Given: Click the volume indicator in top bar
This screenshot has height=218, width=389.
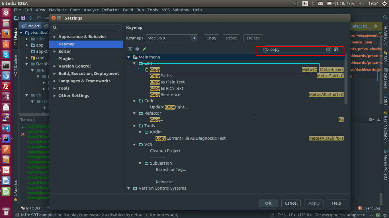Looking at the screenshot, I should (x=361, y=3).
